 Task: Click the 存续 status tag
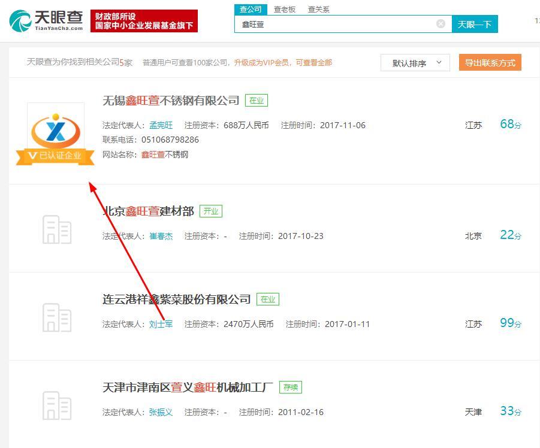(x=290, y=388)
